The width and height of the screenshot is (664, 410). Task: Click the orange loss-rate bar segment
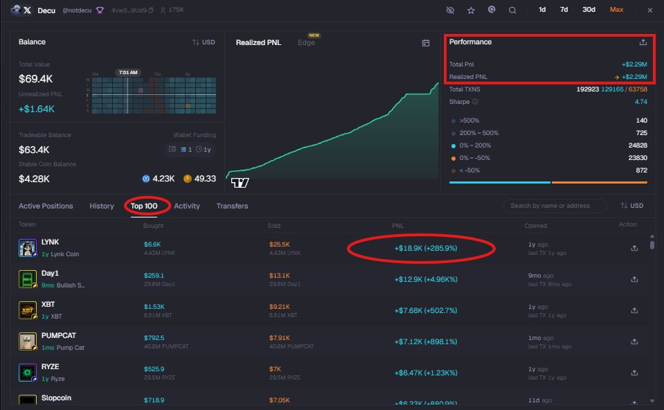600,183
